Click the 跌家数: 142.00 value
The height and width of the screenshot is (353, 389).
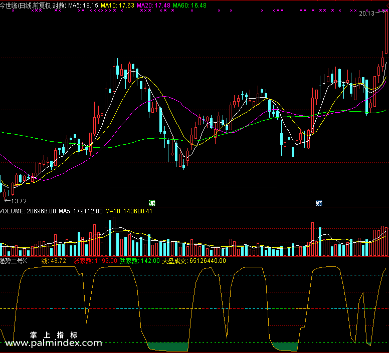(x=140, y=260)
